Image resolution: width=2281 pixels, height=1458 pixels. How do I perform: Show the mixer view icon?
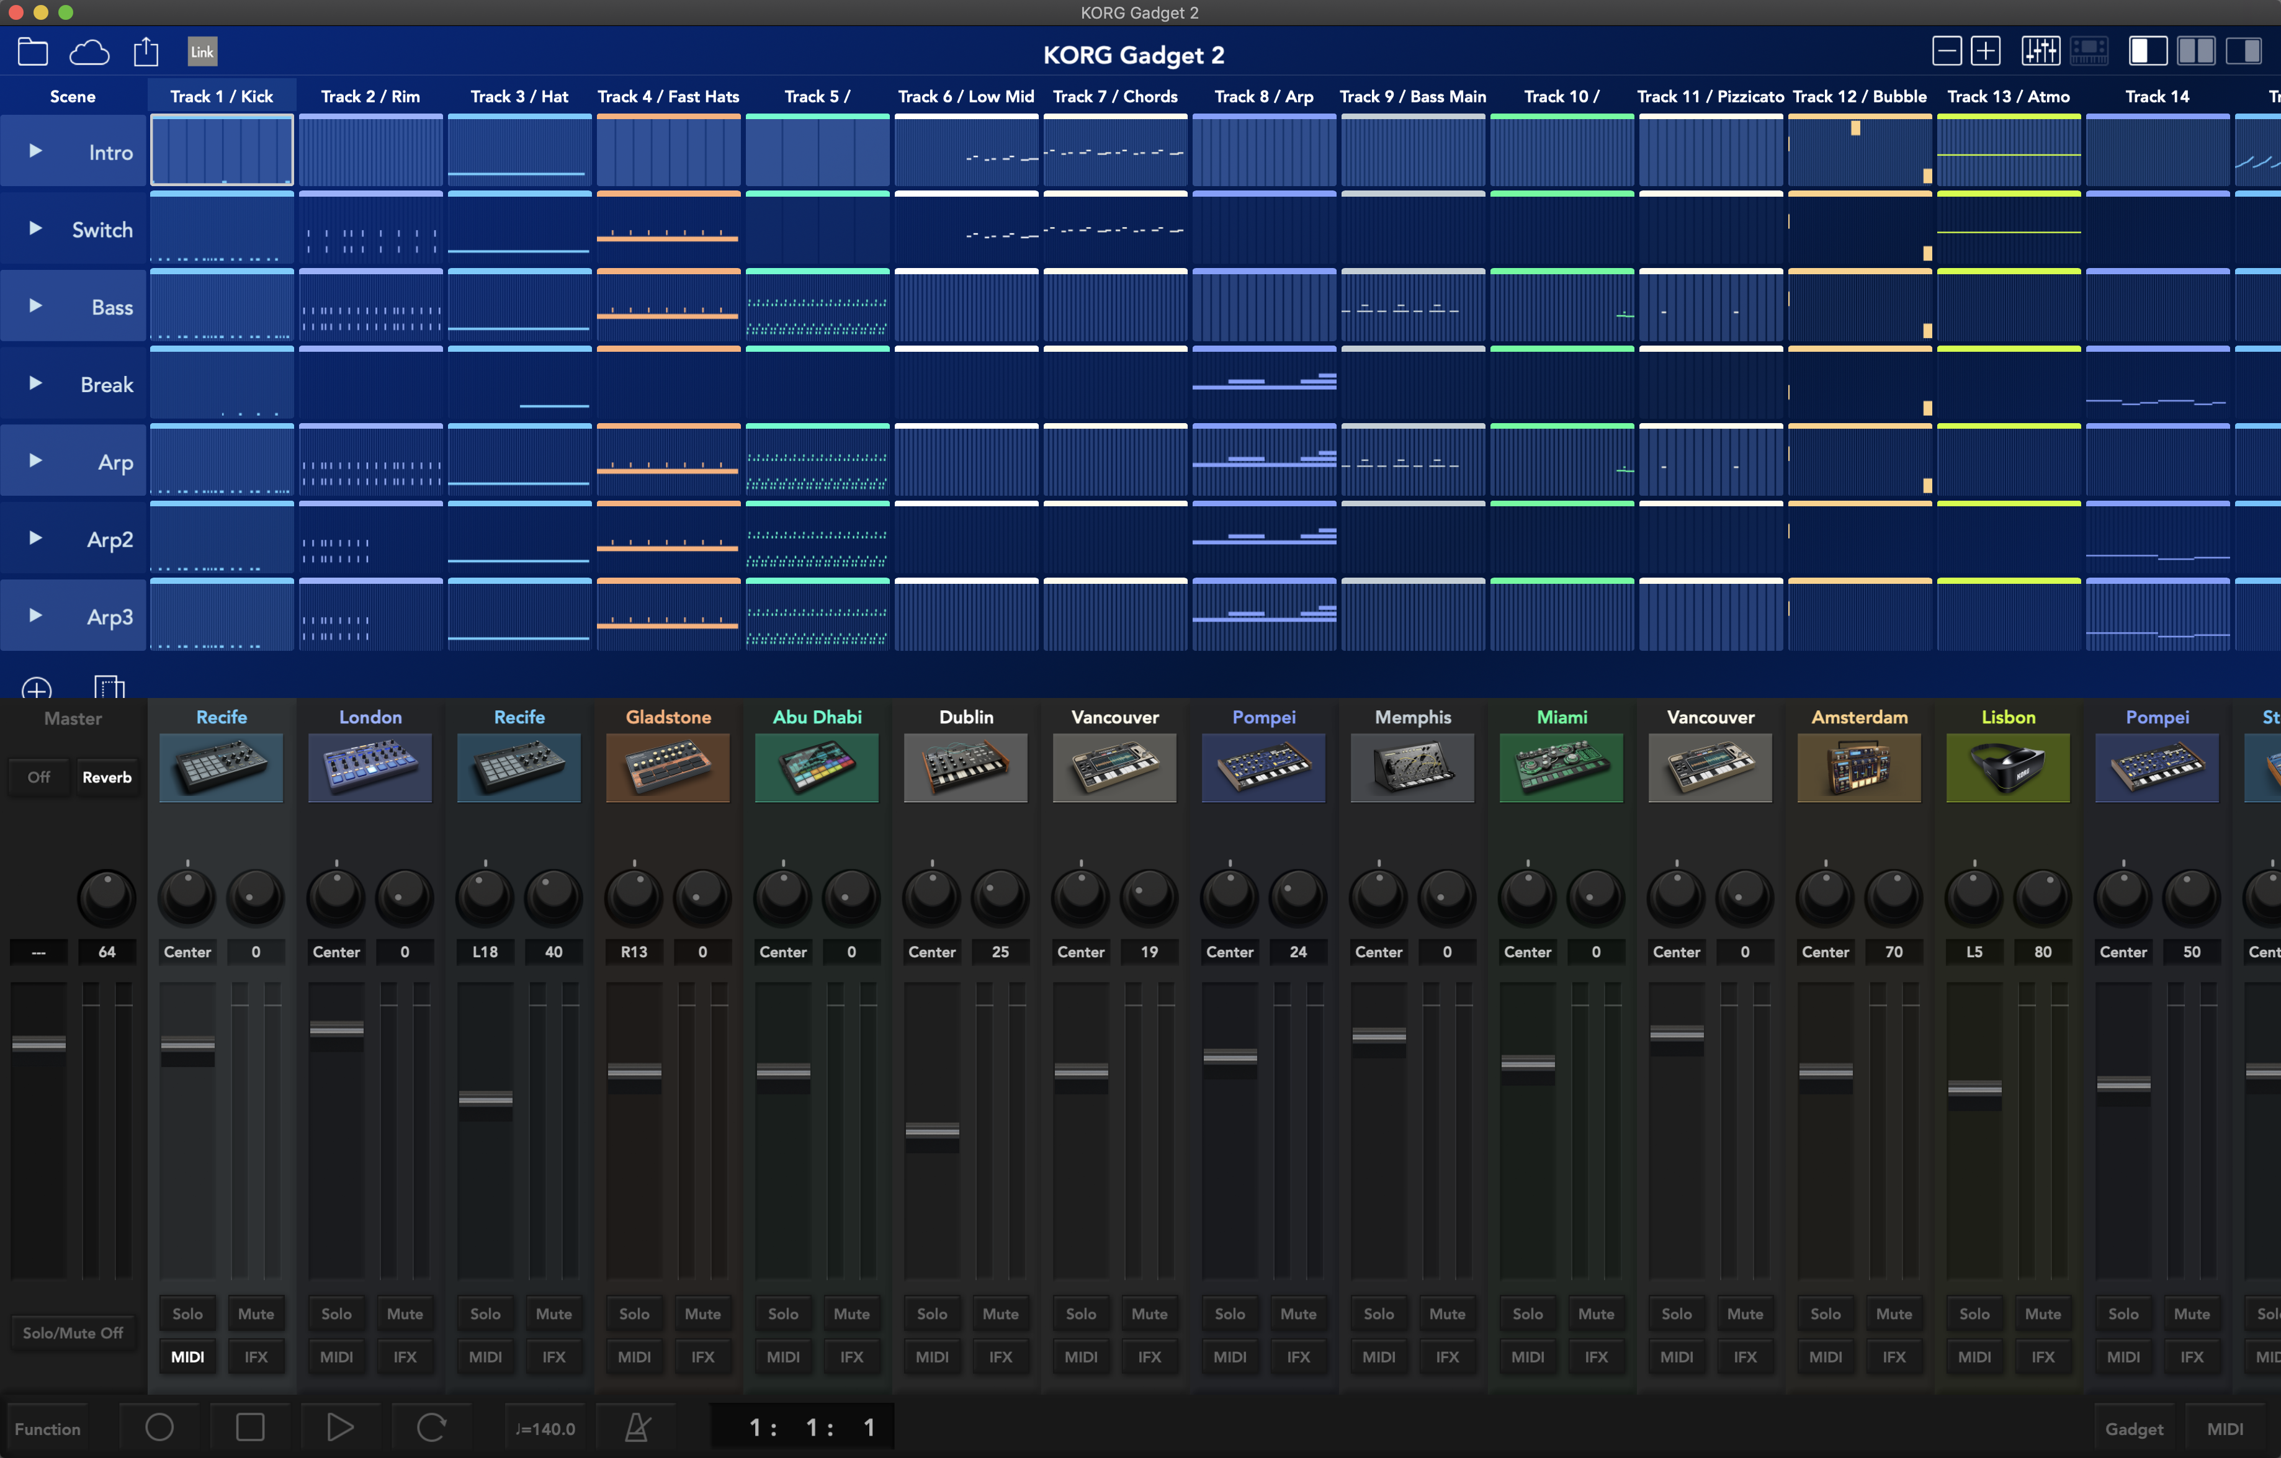(x=2040, y=50)
